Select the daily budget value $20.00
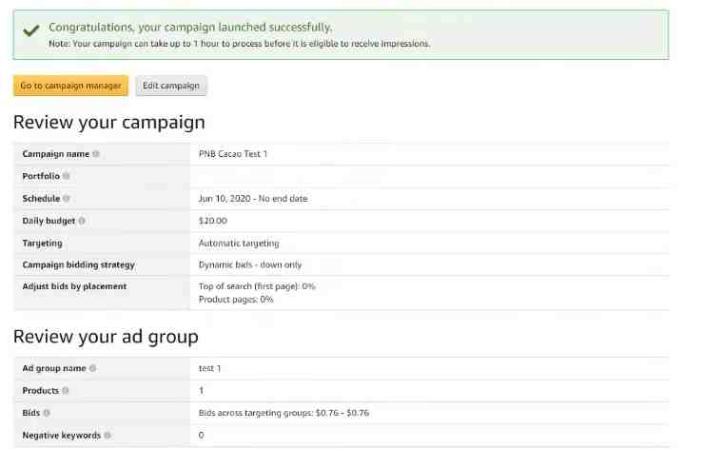Image resolution: width=703 pixels, height=449 pixels. click(x=212, y=221)
